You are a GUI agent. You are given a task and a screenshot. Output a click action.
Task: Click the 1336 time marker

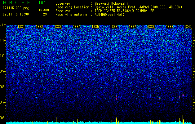[114, 27]
